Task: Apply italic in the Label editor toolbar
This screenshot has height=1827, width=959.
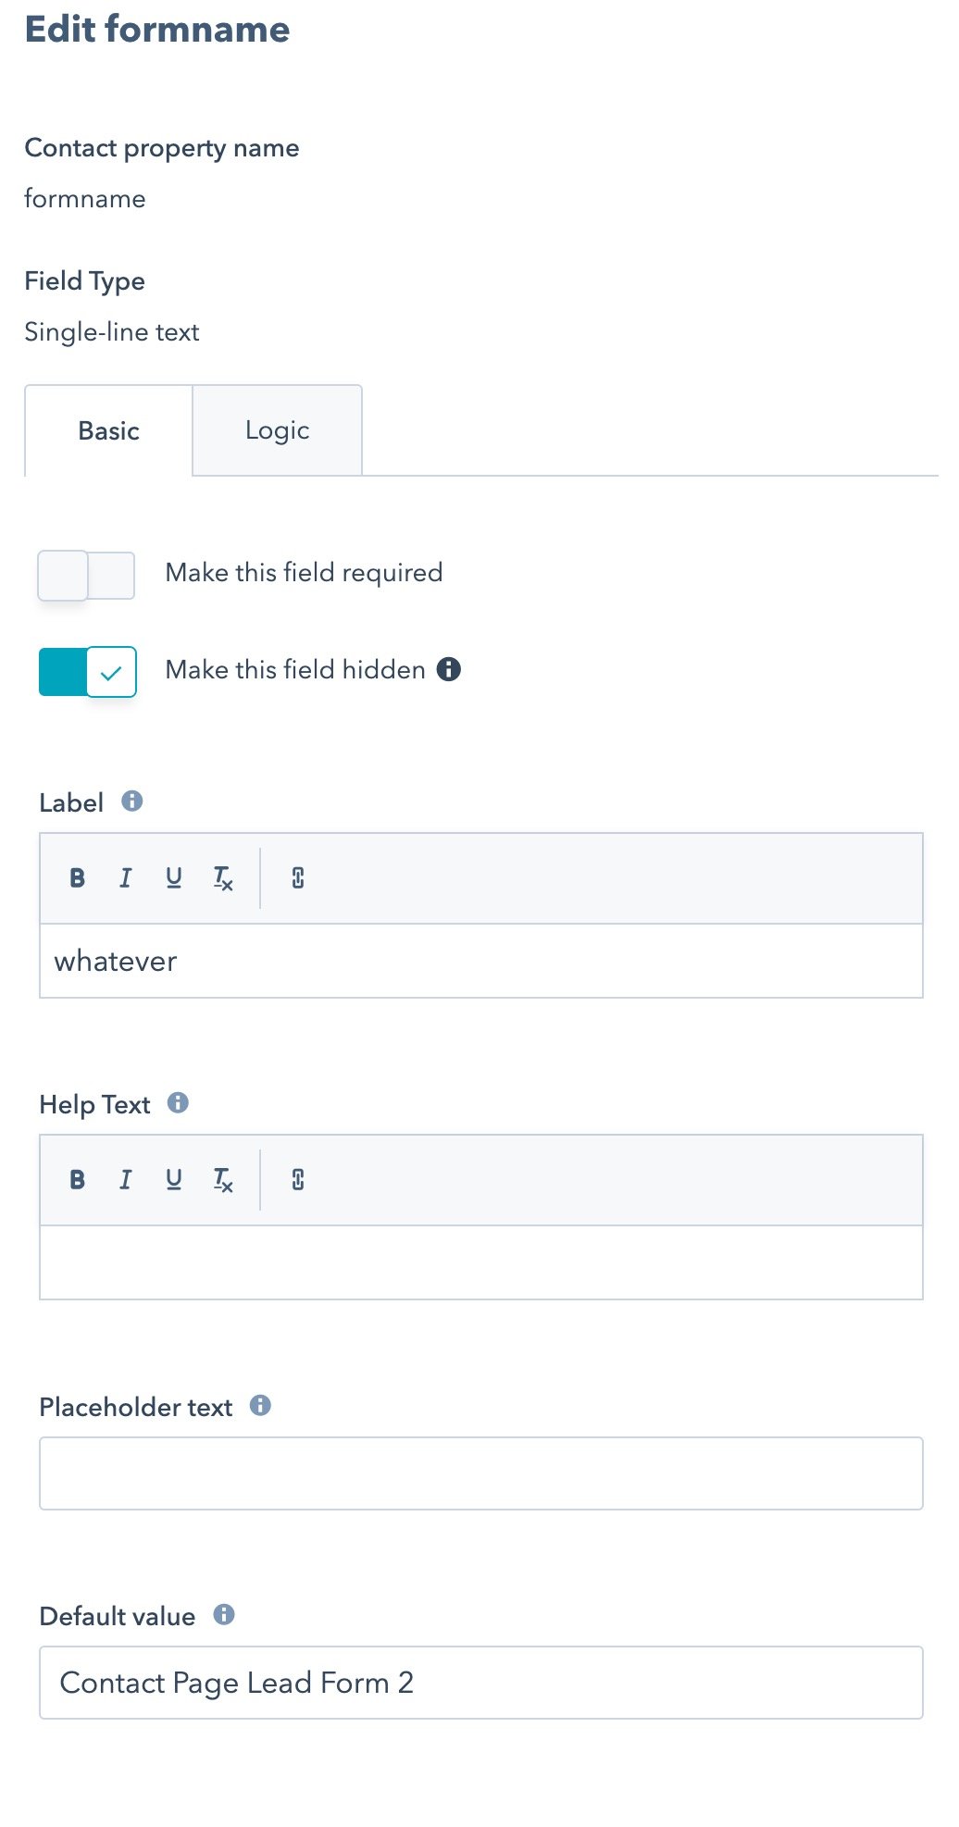Action: (x=126, y=878)
